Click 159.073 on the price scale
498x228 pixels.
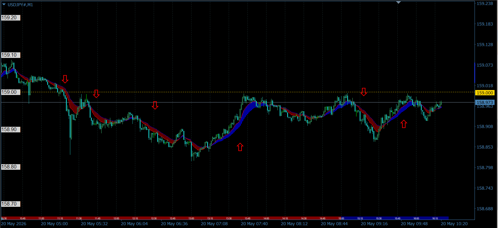coord(485,65)
